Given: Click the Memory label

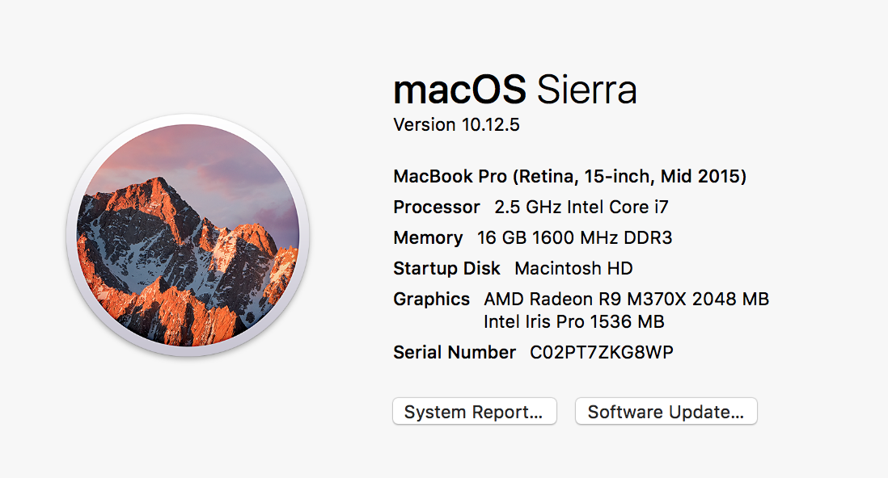Looking at the screenshot, I should [x=428, y=237].
